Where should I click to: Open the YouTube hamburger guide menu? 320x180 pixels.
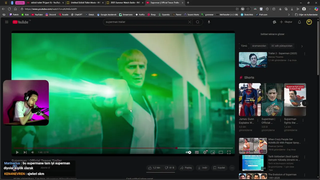[x=7, y=22]
